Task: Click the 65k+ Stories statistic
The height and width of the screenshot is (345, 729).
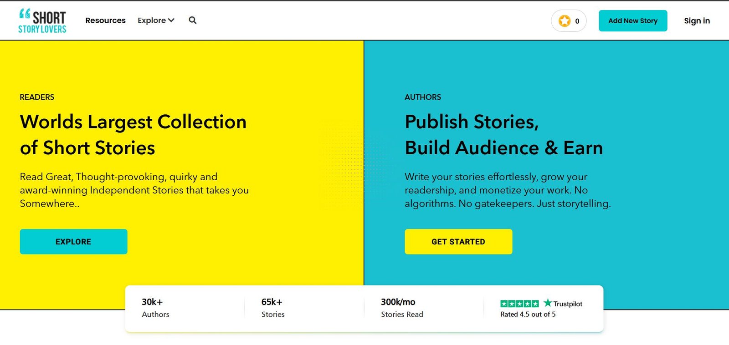Action: point(273,308)
